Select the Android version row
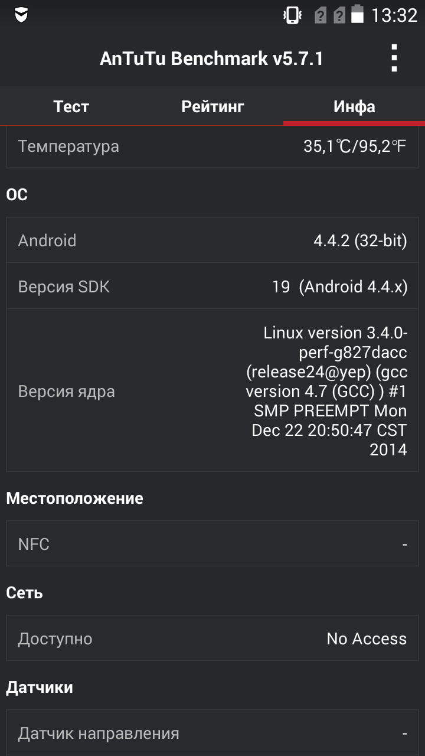425x756 pixels. click(x=212, y=240)
